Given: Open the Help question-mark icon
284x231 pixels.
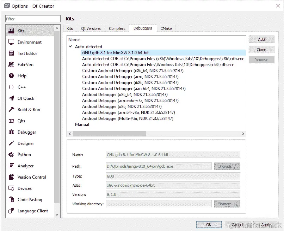Looking at the screenshot, I should pyautogui.click(x=11, y=76).
